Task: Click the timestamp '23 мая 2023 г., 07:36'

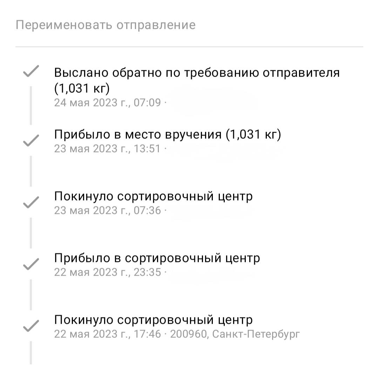Action: (x=108, y=211)
